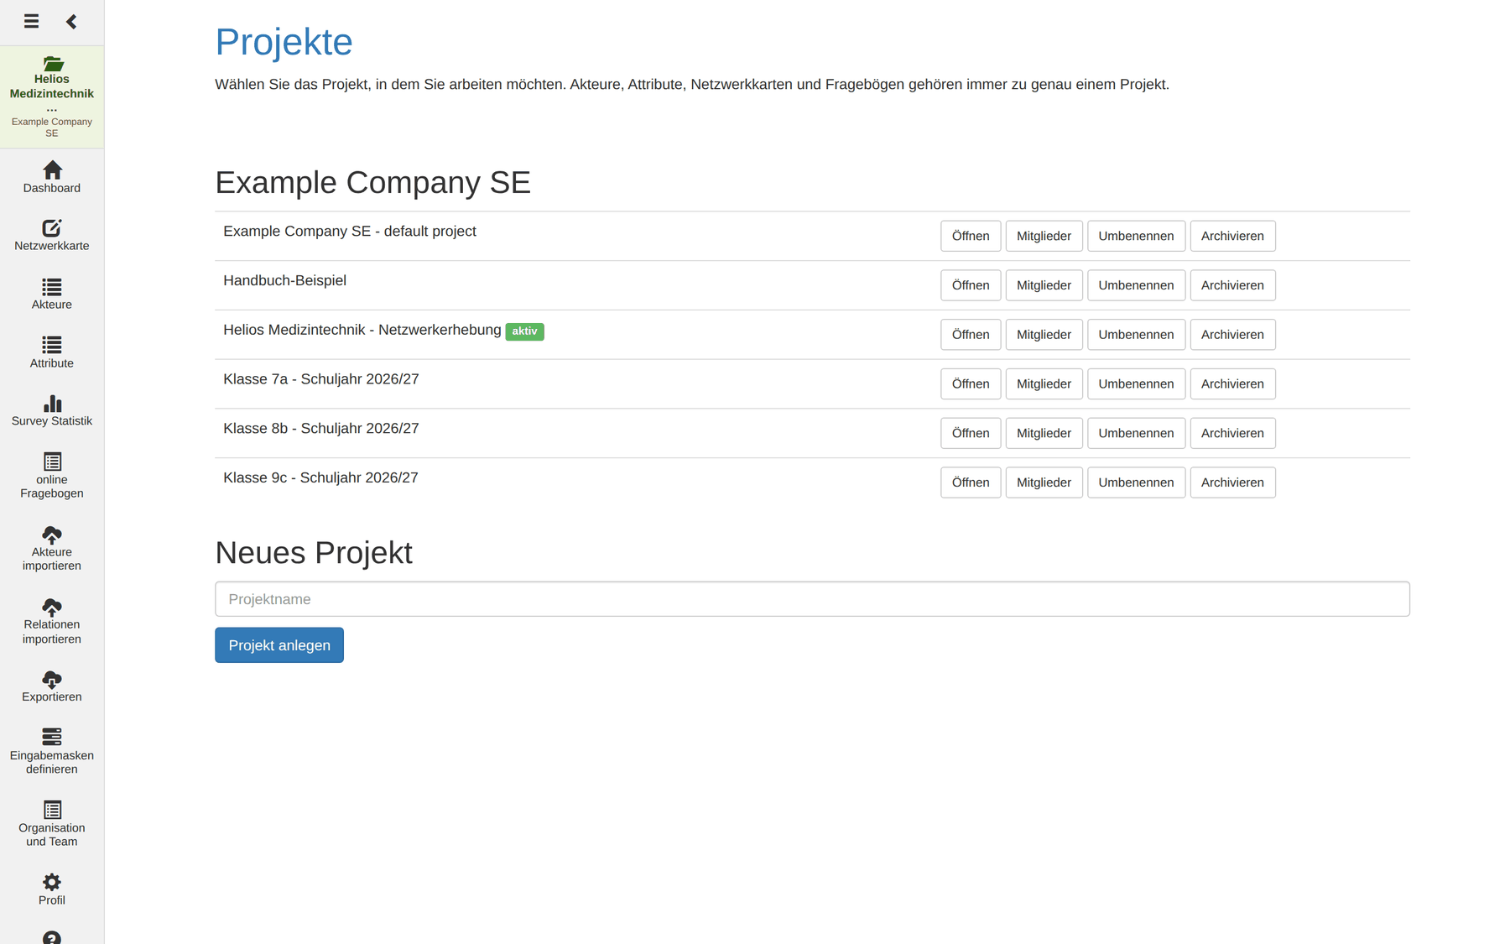Click Umbenennen for Helios Medizintechnik project
Image resolution: width=1510 pixels, height=944 pixels.
tap(1136, 335)
